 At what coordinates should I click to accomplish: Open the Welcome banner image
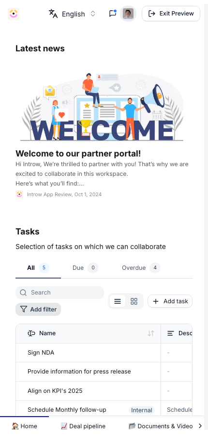102,107
